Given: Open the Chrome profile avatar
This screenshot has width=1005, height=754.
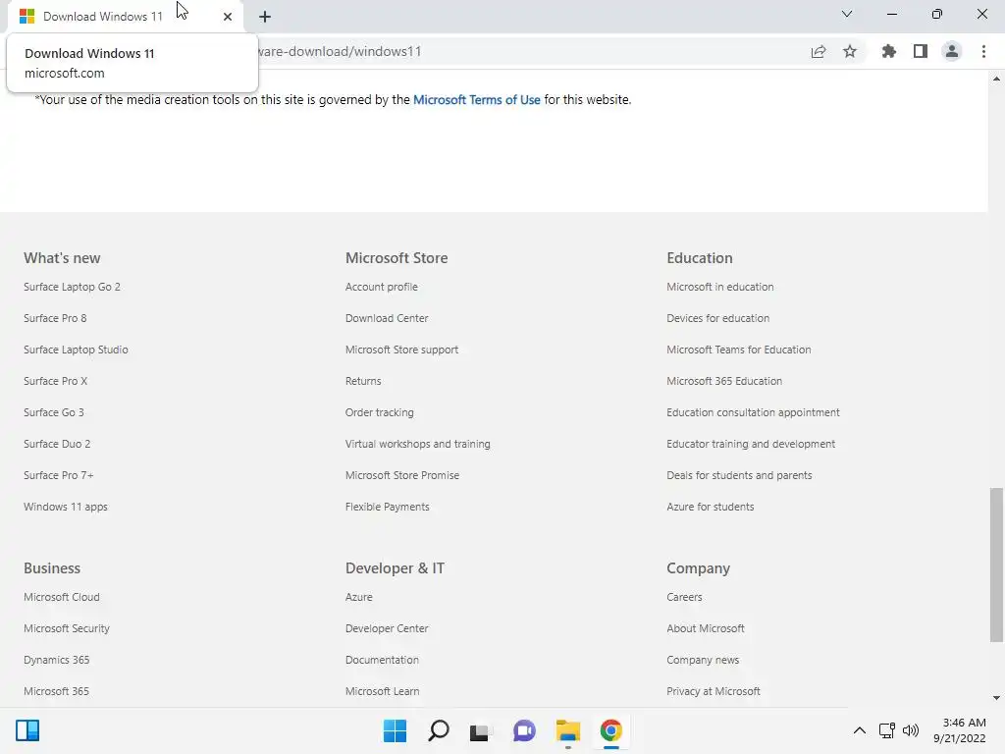Looking at the screenshot, I should pos(952,51).
